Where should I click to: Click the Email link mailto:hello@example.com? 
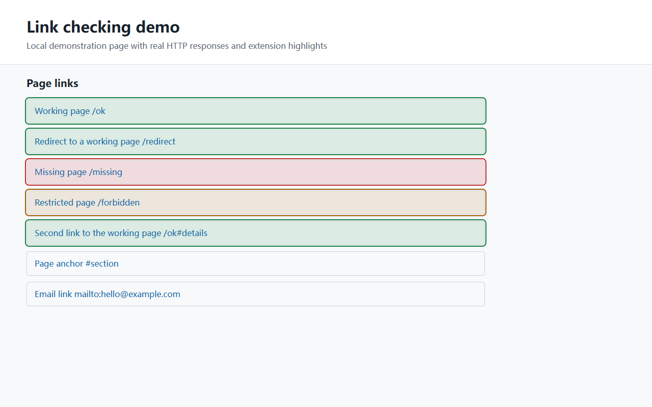click(x=256, y=294)
